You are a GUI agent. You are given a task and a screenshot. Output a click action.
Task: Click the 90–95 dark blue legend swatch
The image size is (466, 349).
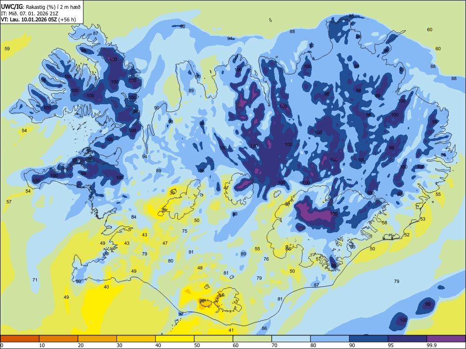pos(369,339)
